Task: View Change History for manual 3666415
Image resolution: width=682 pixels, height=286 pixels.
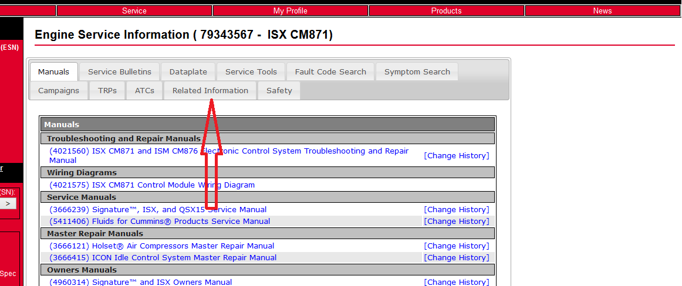Action: tap(457, 258)
